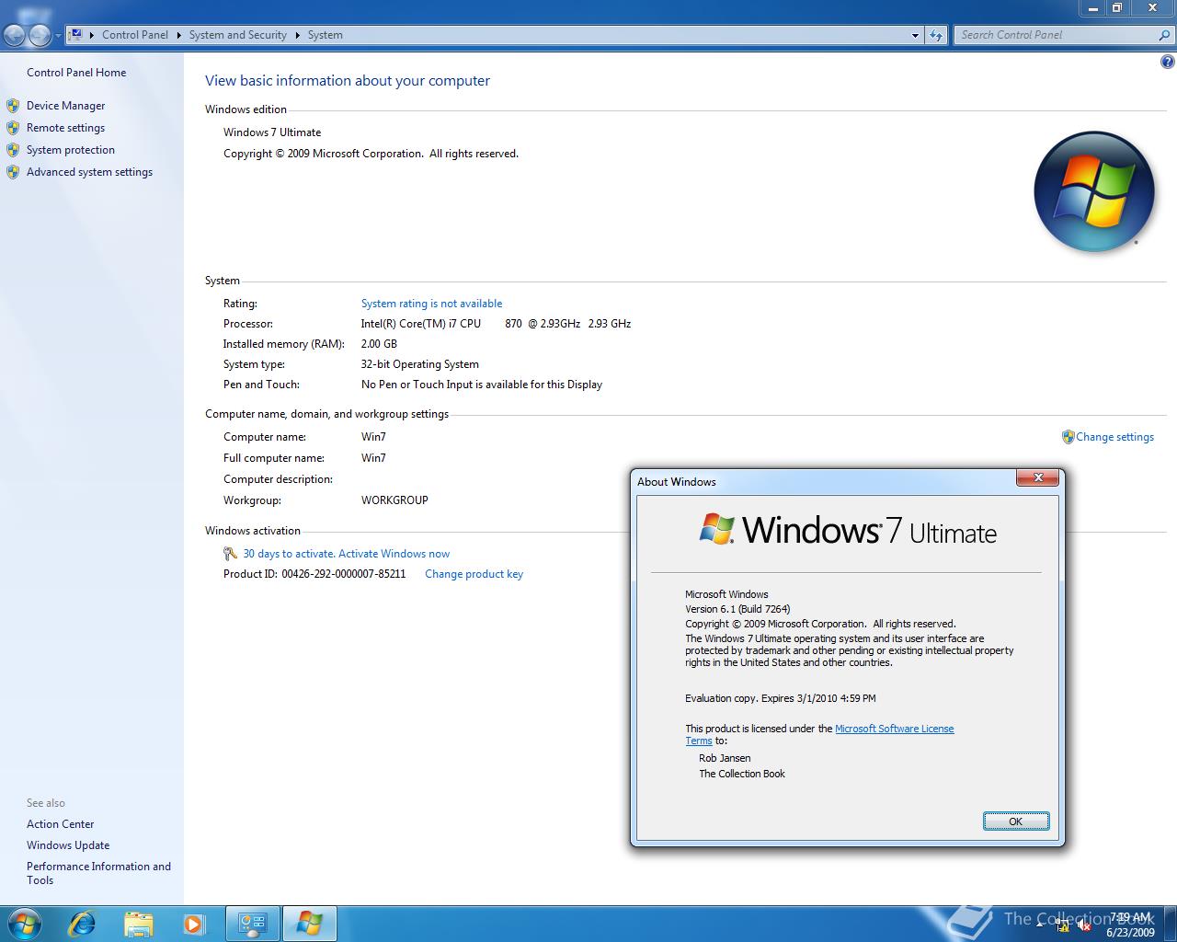Click '32-bit Operating System' value
1177x942 pixels.
coord(420,364)
